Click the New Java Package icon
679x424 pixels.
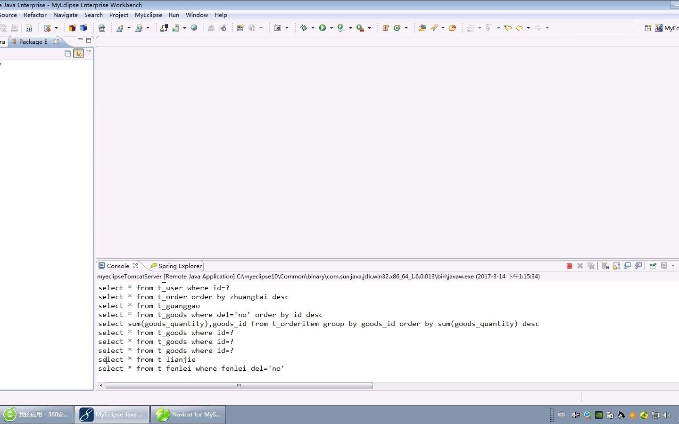(x=386, y=28)
